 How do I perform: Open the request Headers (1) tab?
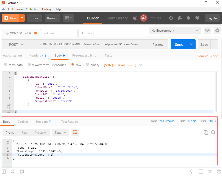pos(38,56)
